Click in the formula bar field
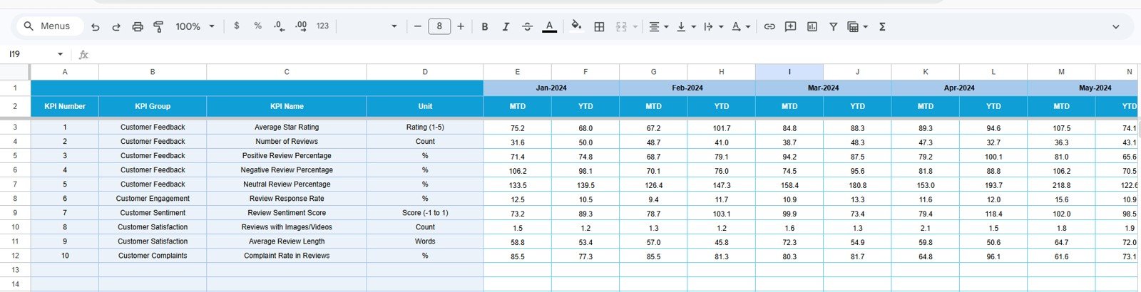Screen dimensions: 1141x292 point(613,54)
